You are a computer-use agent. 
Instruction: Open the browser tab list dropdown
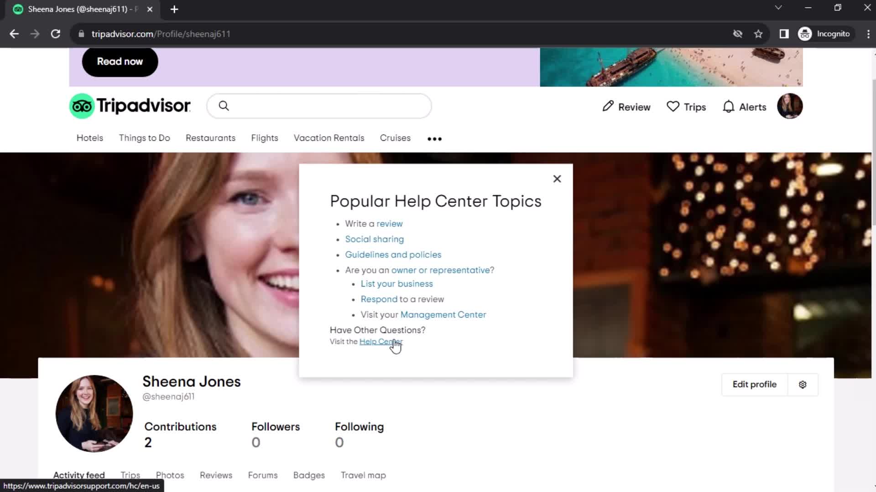(x=778, y=9)
